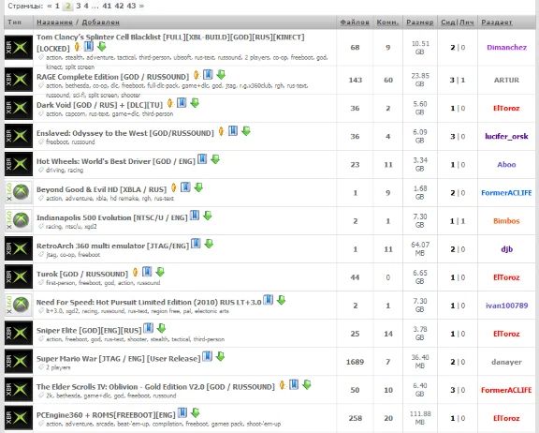
Task: Jump to last page 43
Action: pyautogui.click(x=131, y=6)
